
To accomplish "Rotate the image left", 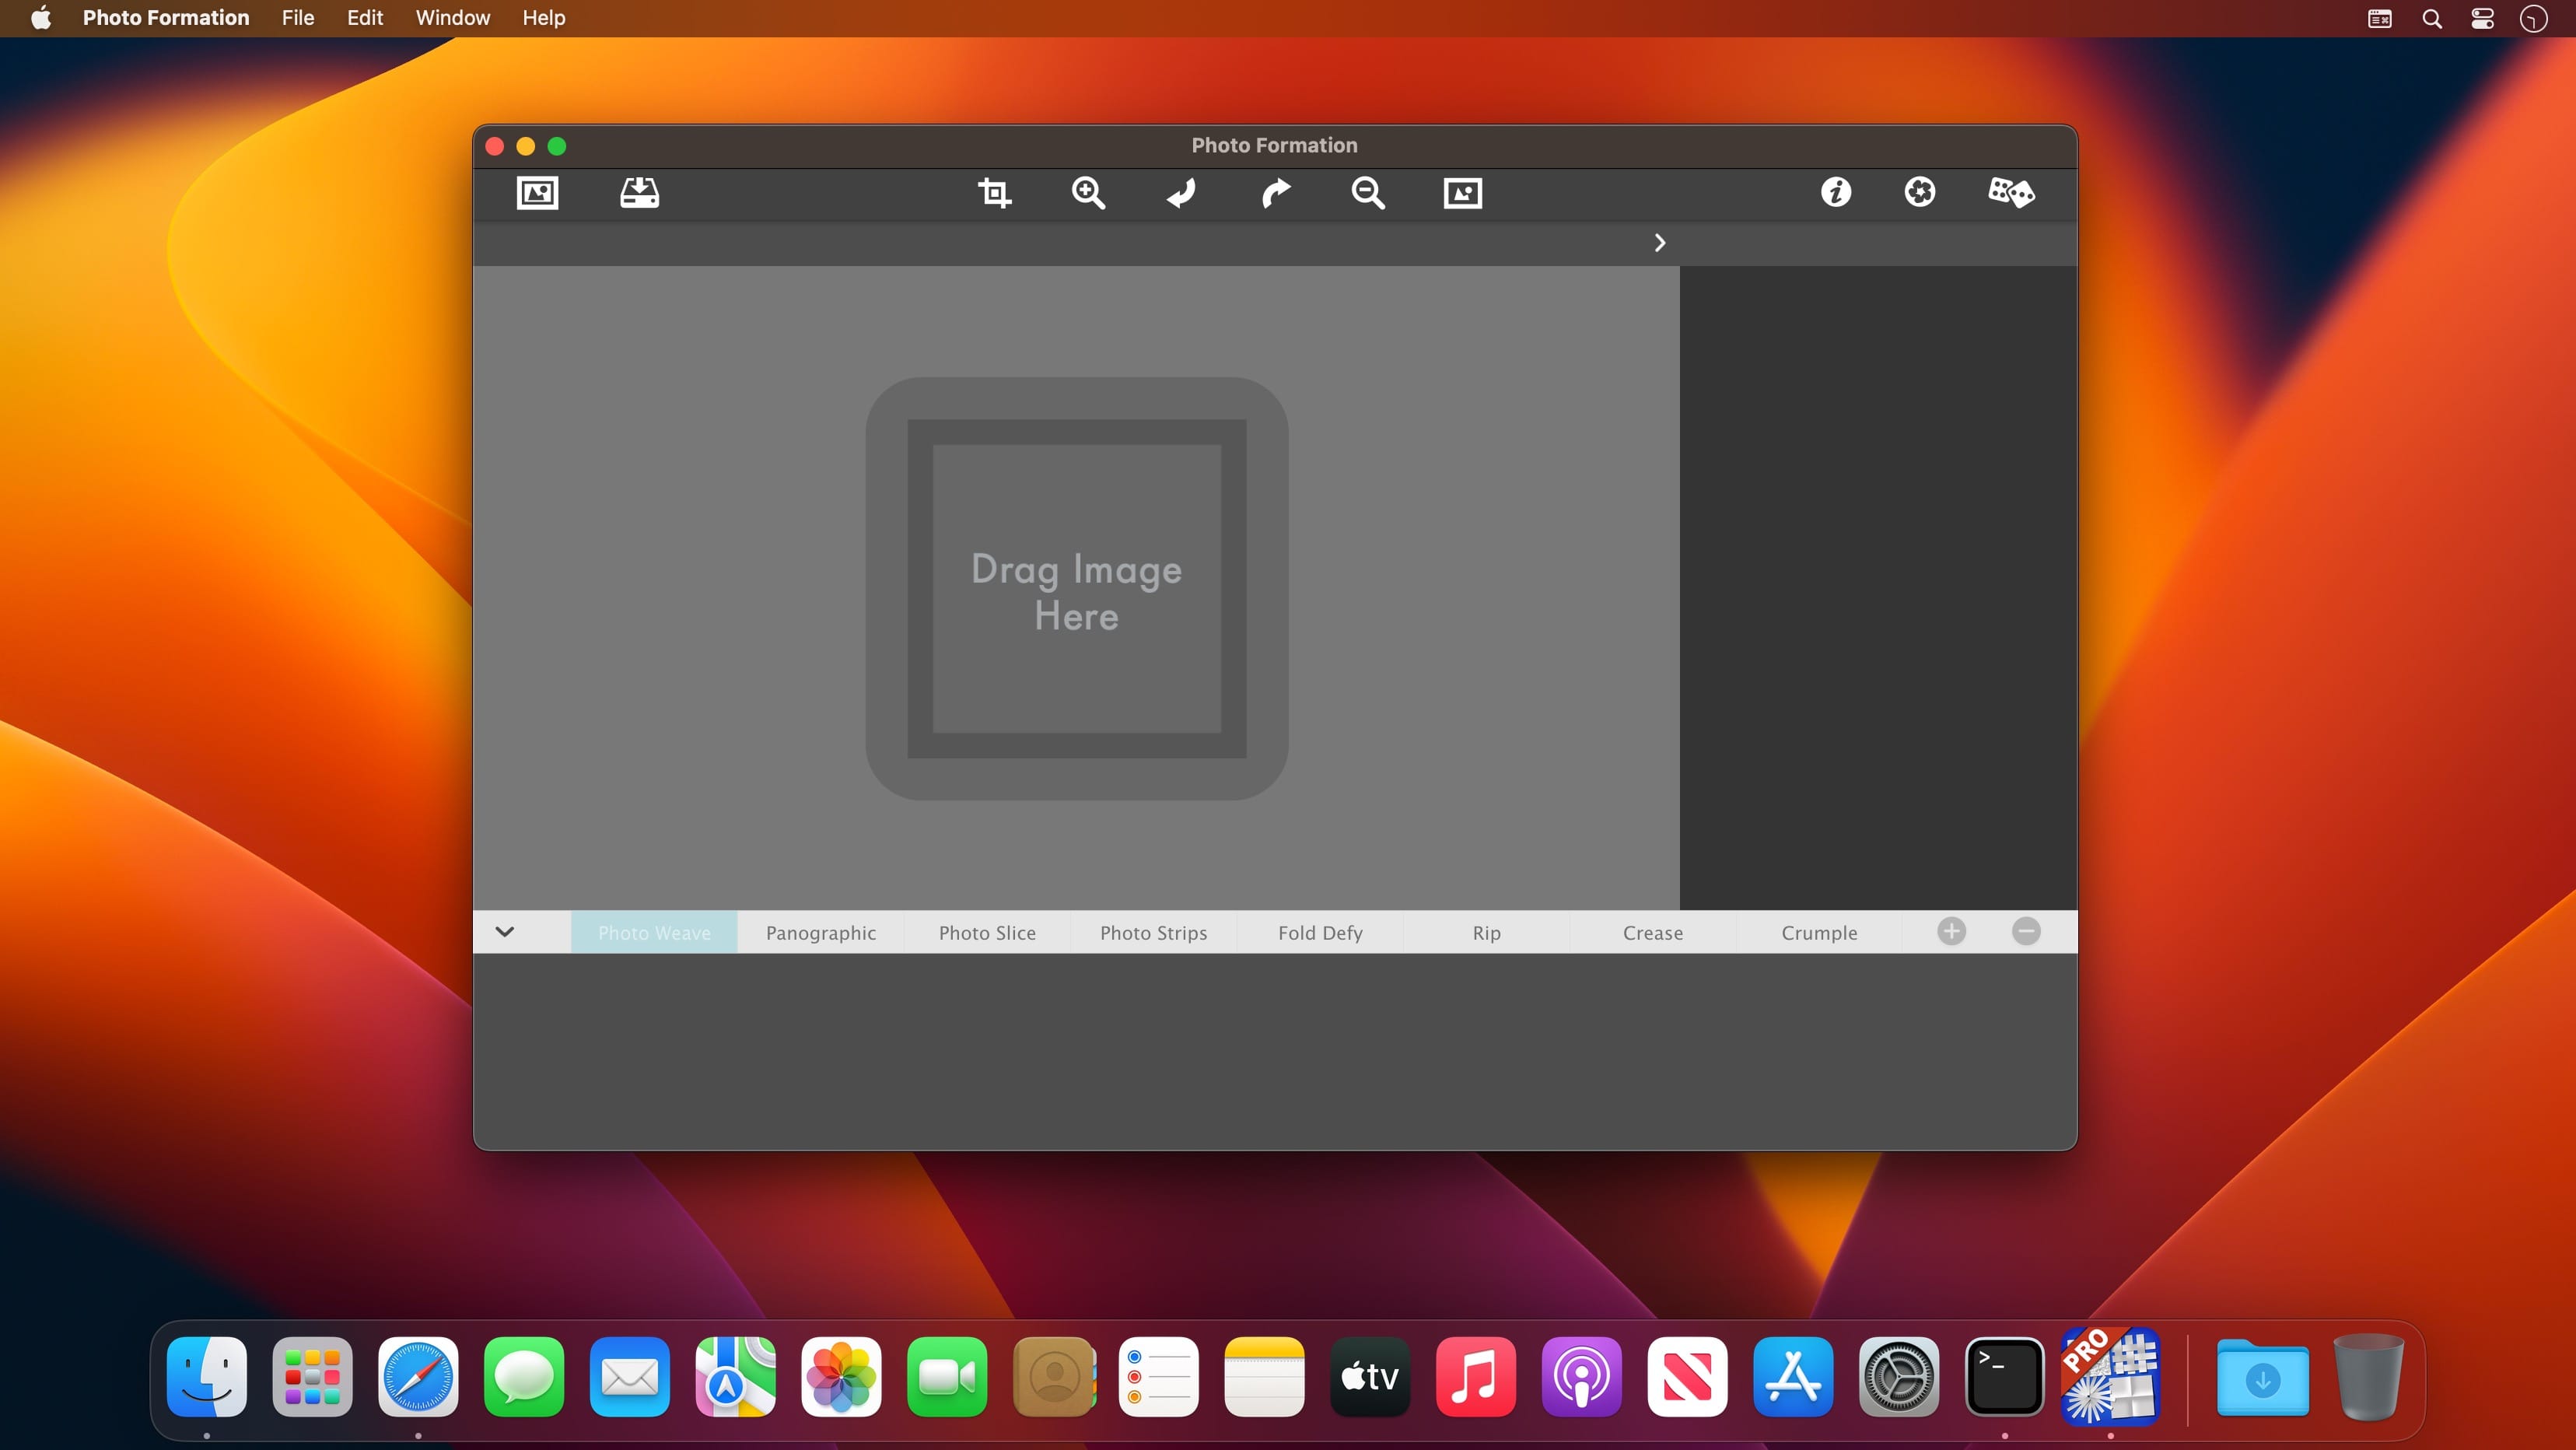I will tap(1181, 192).
